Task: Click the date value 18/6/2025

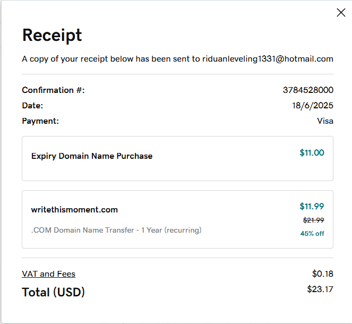Action: click(x=313, y=106)
